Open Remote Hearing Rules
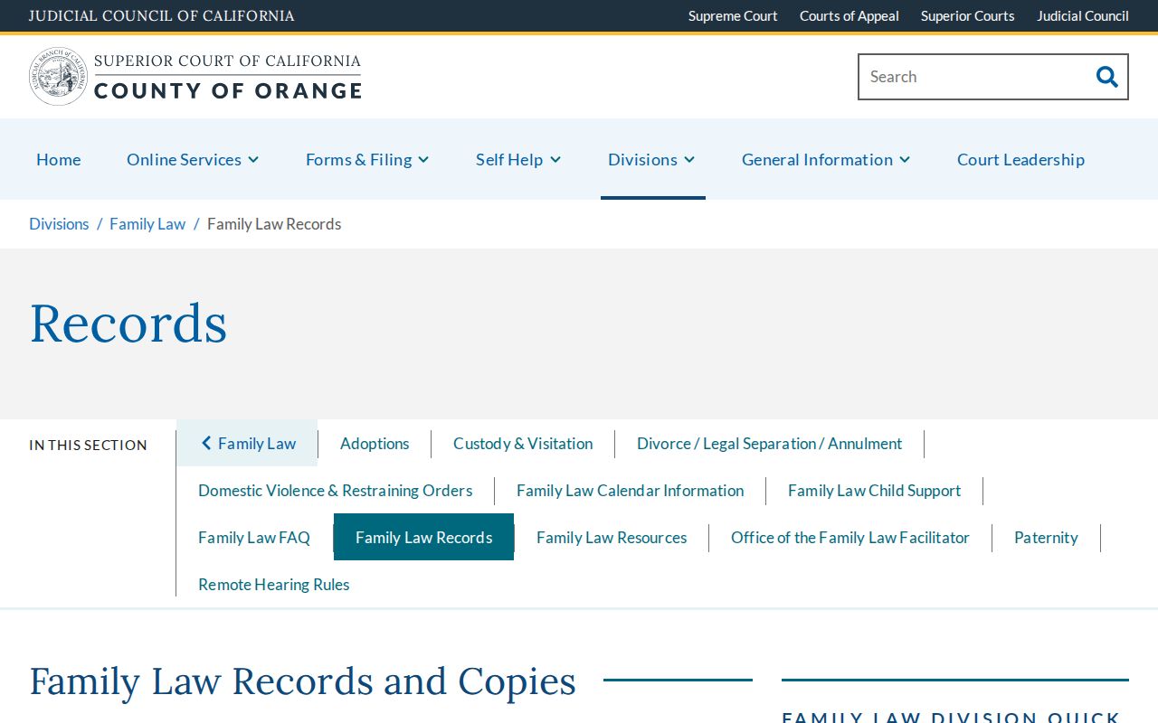 tap(274, 585)
